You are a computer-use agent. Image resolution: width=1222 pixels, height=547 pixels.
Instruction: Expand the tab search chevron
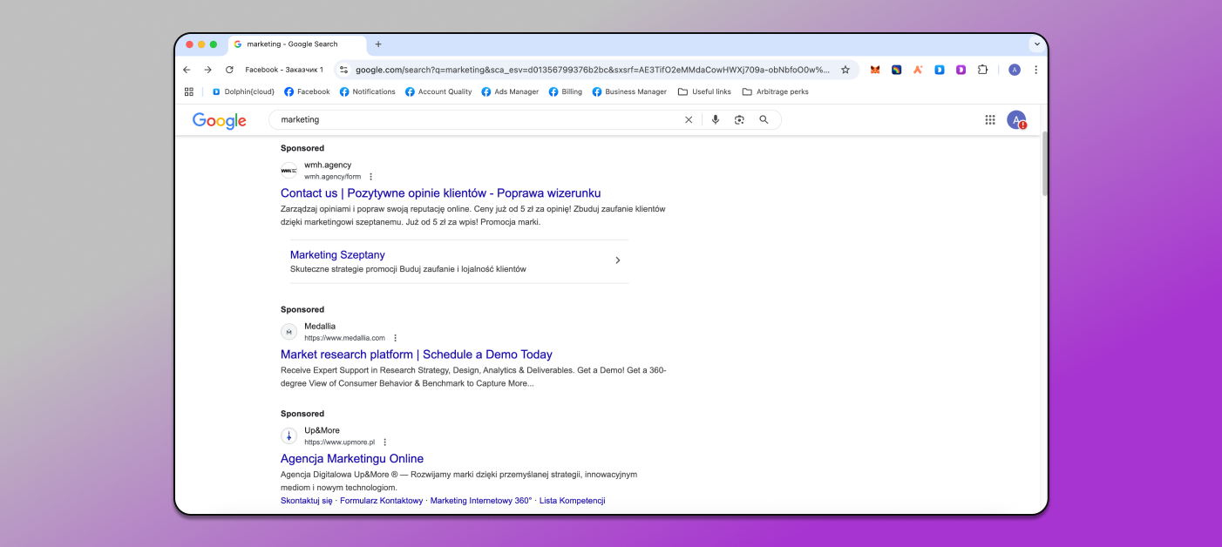(x=1036, y=44)
